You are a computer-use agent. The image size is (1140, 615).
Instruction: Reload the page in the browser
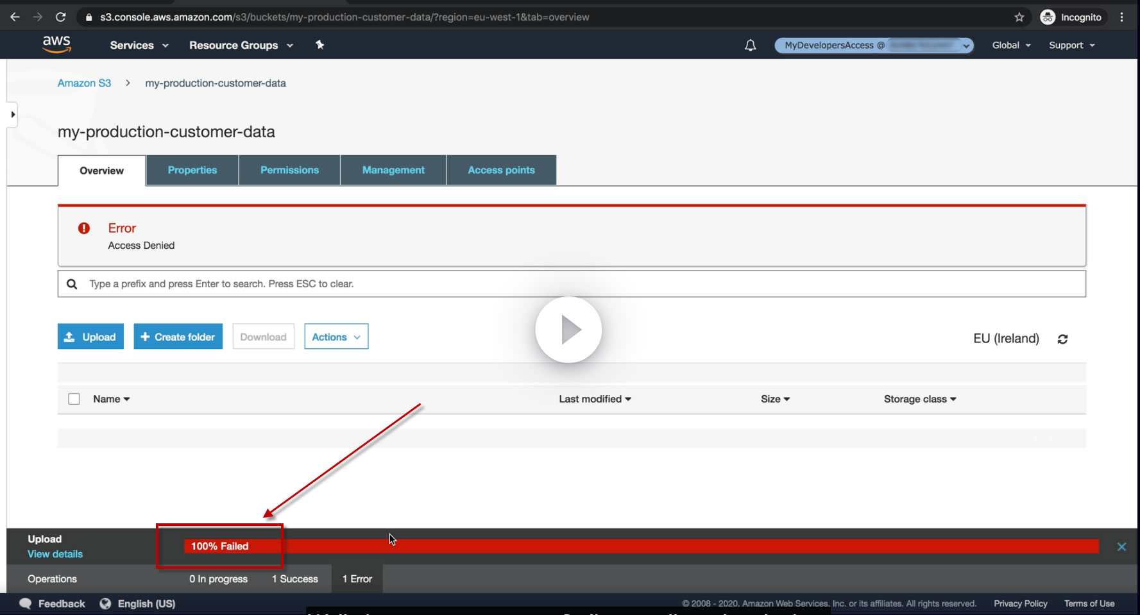[x=60, y=17]
